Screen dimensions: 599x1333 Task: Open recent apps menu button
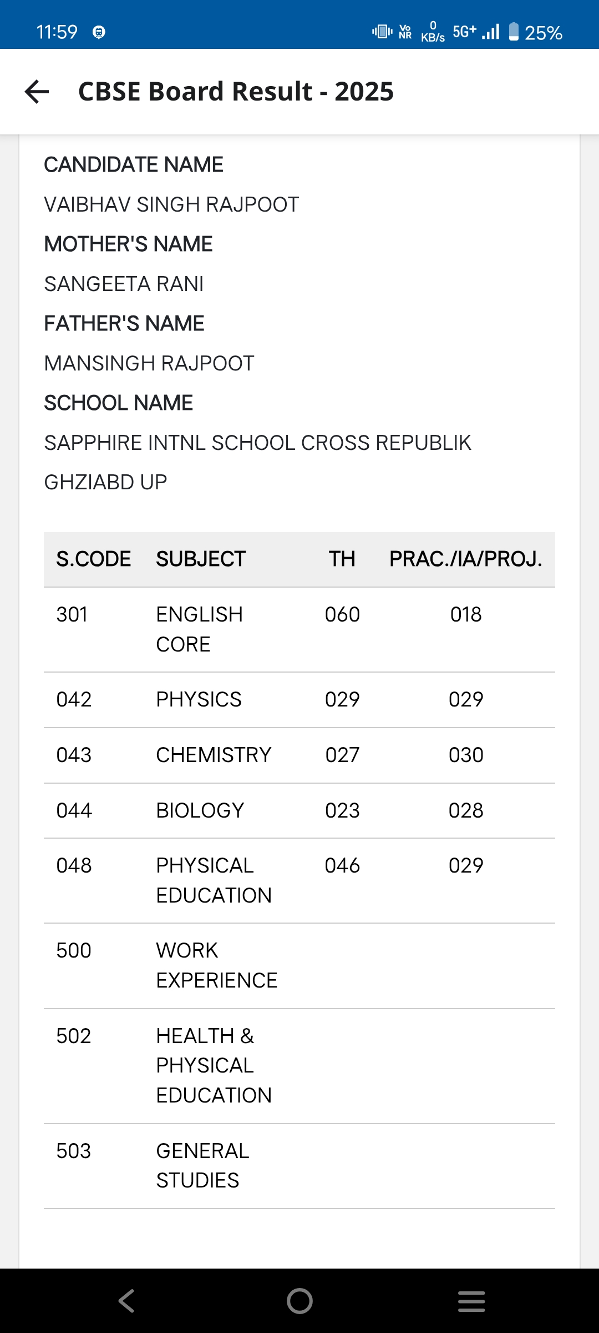[x=471, y=1301]
